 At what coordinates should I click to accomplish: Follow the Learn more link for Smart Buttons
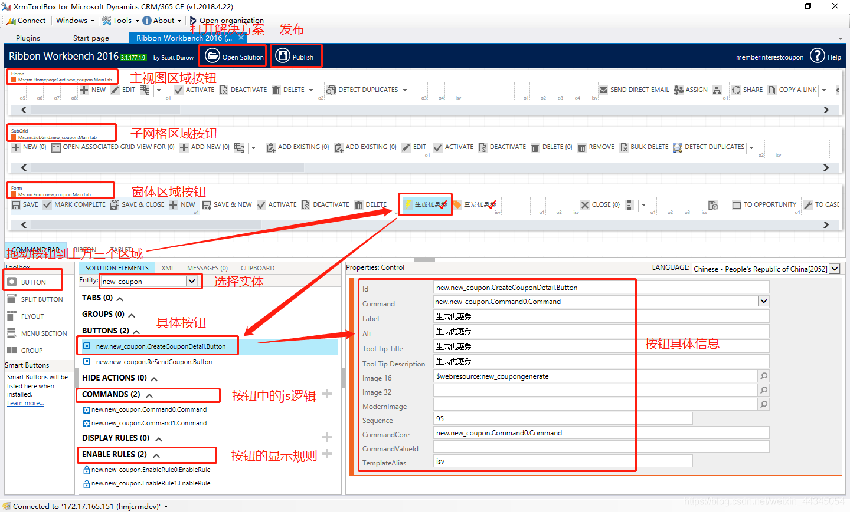point(25,404)
